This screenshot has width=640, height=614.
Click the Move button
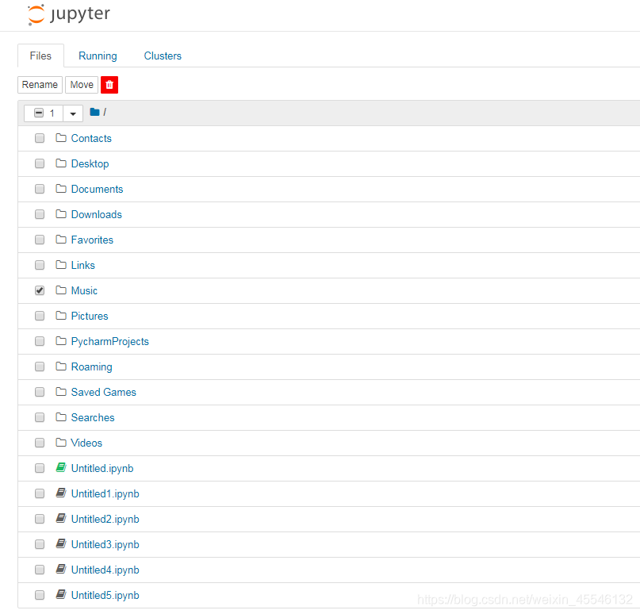(x=82, y=85)
